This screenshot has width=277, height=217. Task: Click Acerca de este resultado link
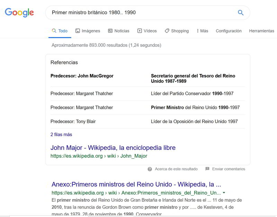[176, 169]
